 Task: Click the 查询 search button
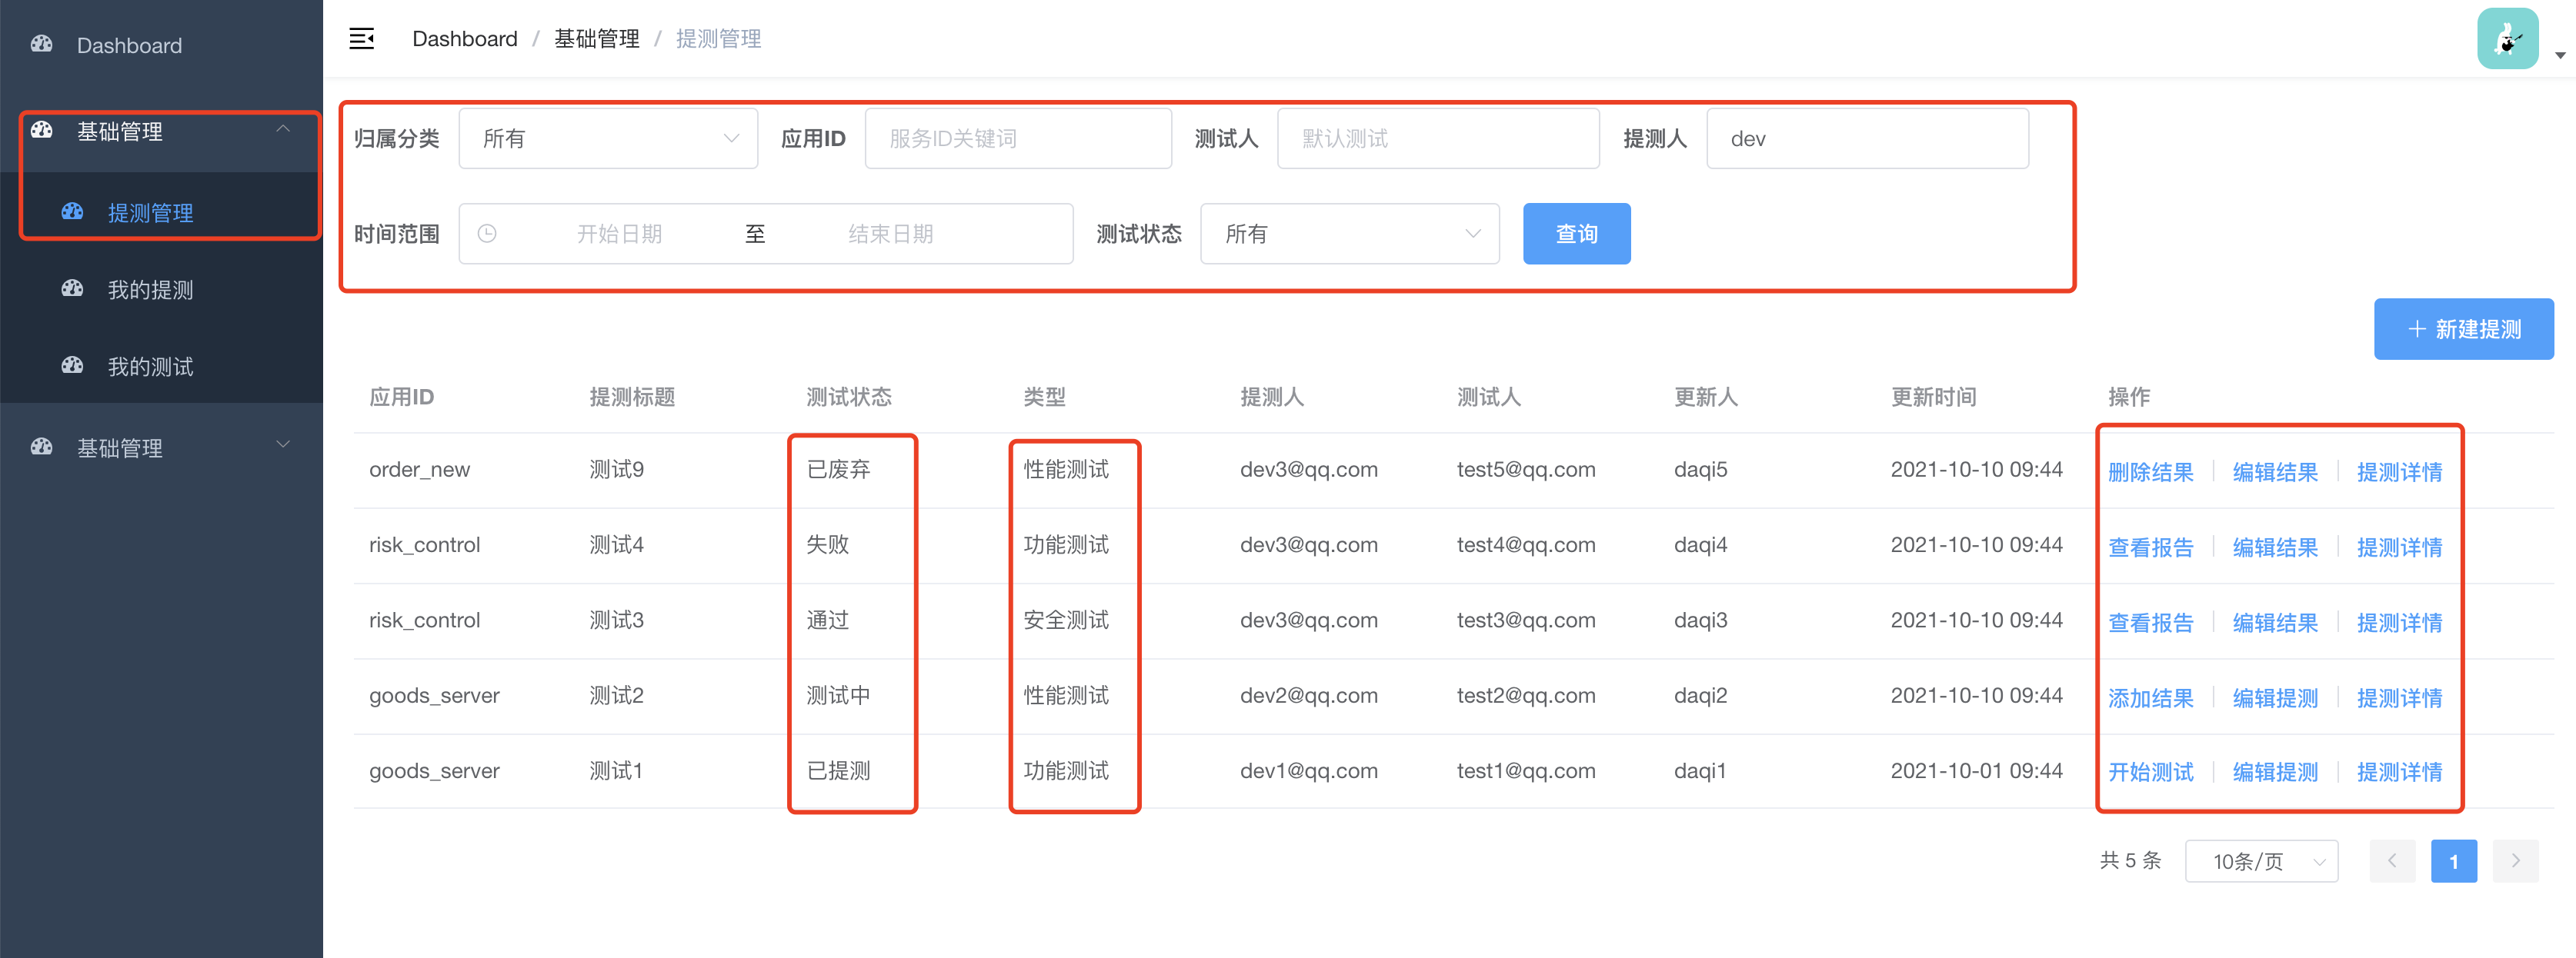point(1577,233)
